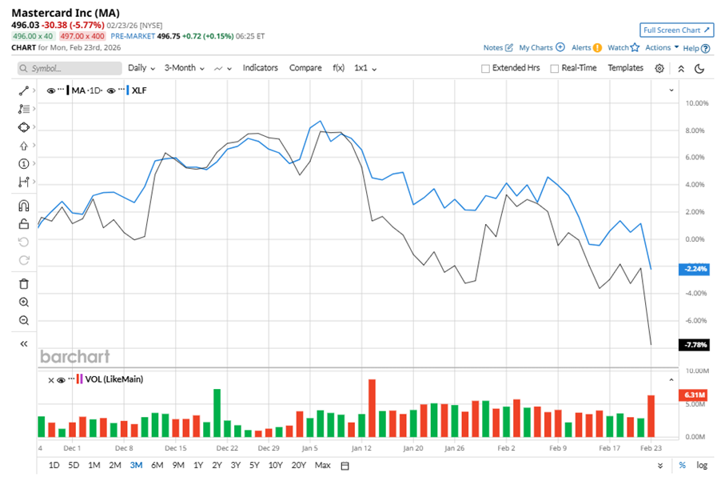Toggle VOL indicator visibility eye

click(61, 379)
